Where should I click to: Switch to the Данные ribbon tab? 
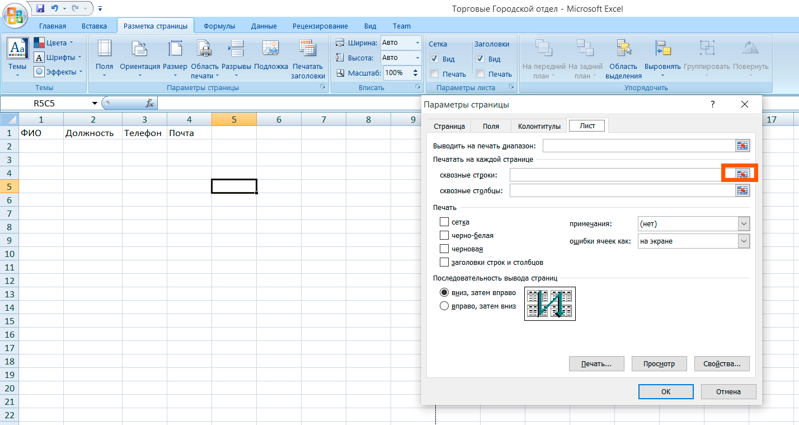[x=264, y=26]
